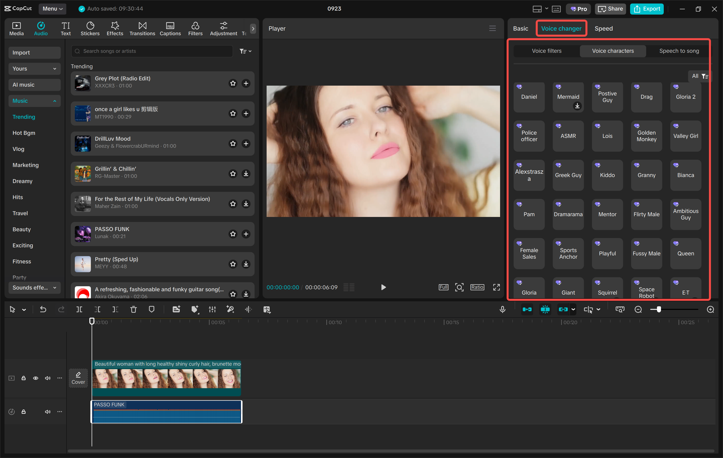Open CapCut Pro with the Pro button
Viewport: 723px width, 458px height.
[x=578, y=9]
